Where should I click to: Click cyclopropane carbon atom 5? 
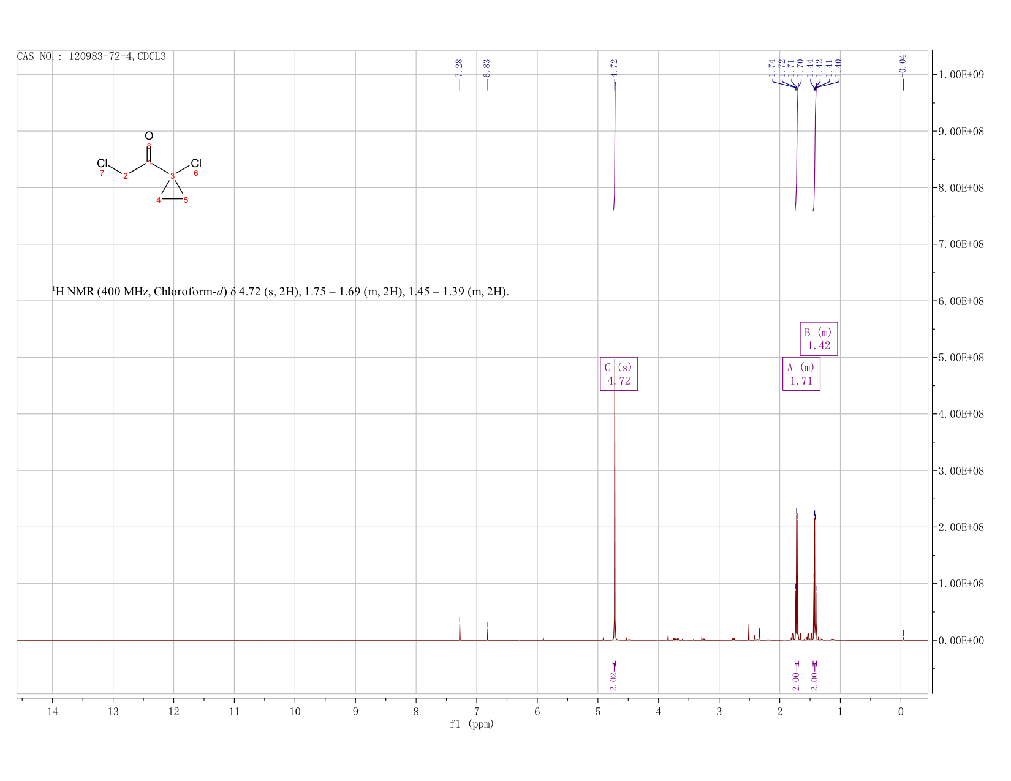coord(186,200)
